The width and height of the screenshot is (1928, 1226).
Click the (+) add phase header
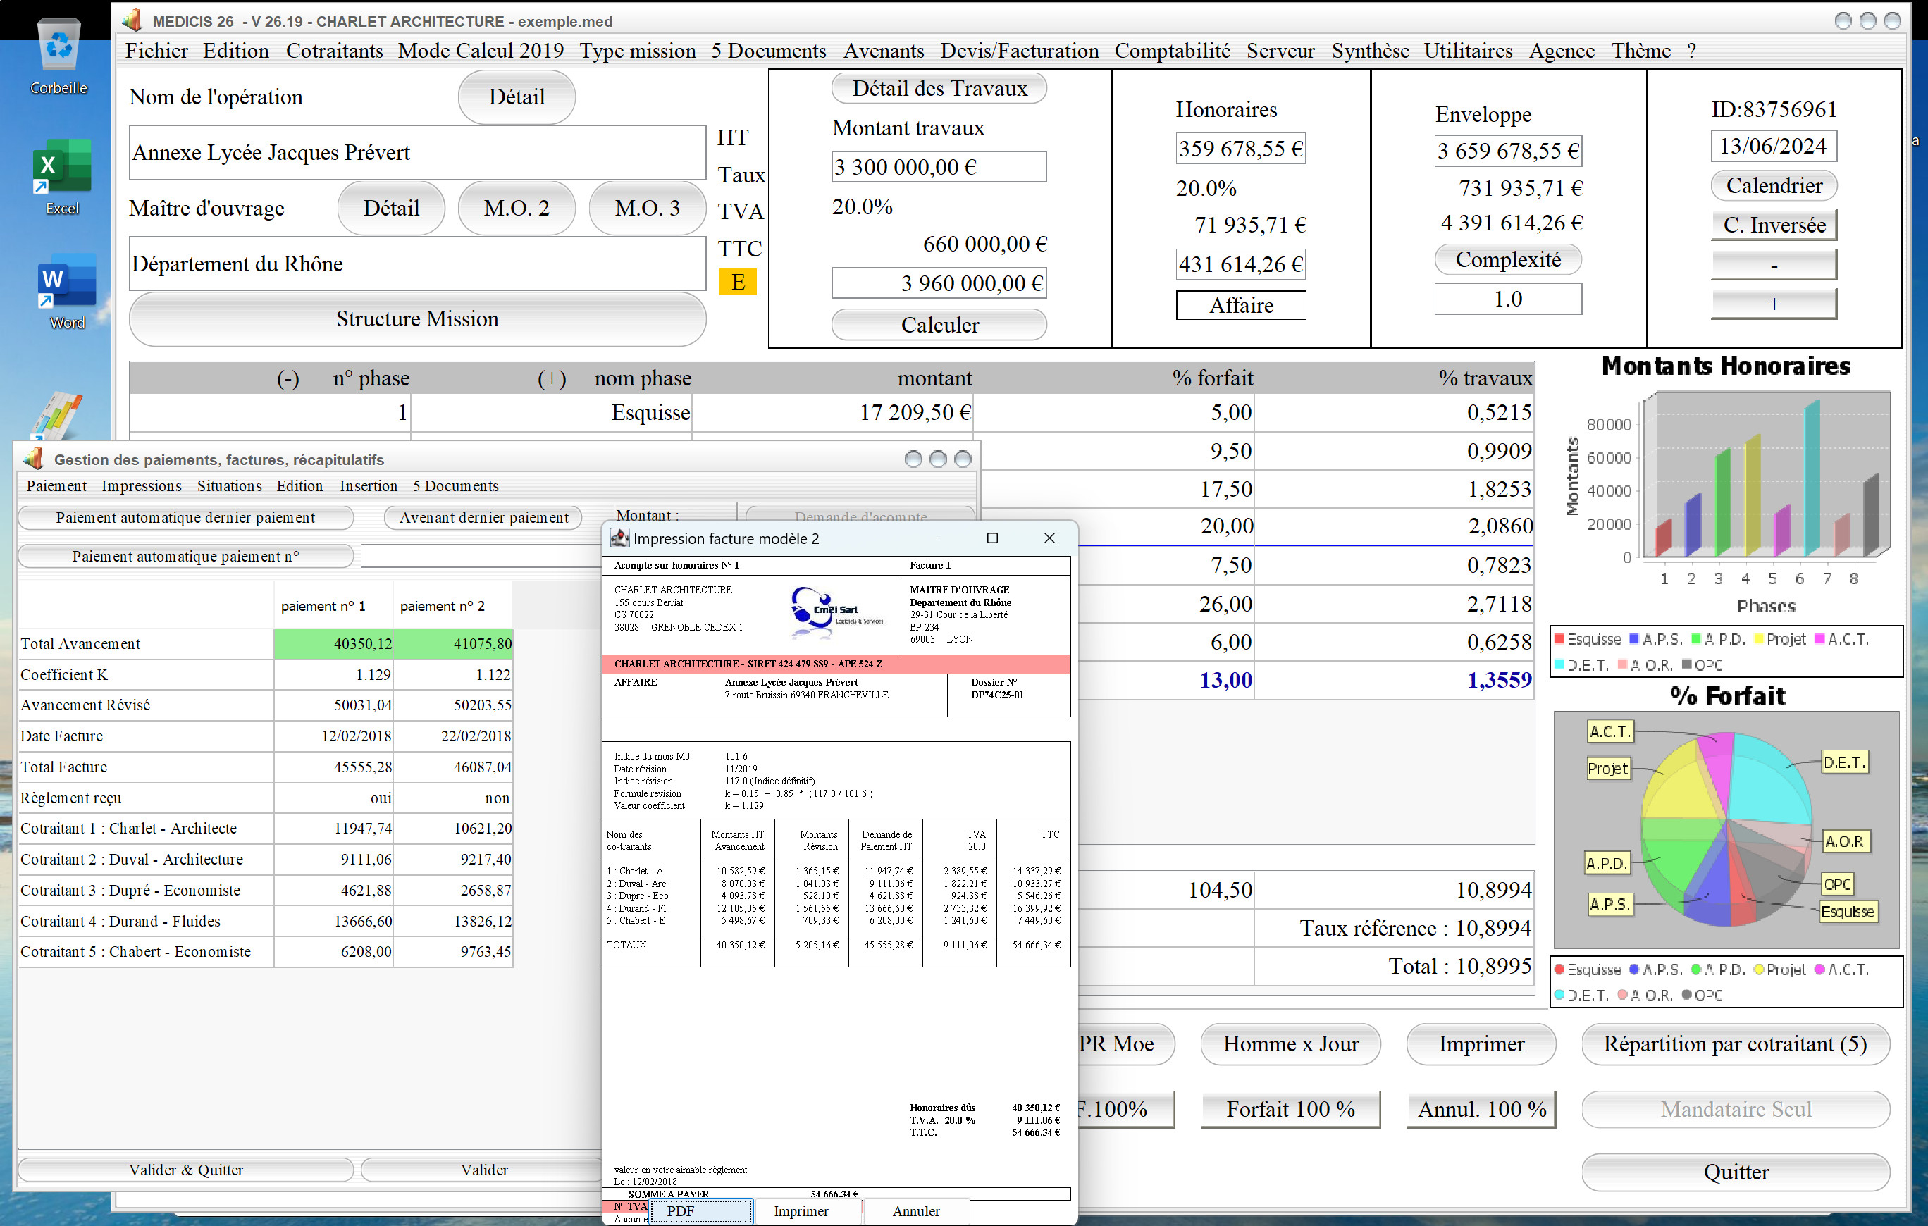pyautogui.click(x=552, y=378)
